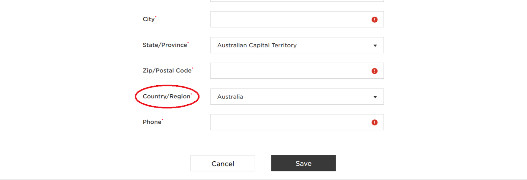Open the Australian Capital Territory selection box
The width and height of the screenshot is (527, 180).
[297, 45]
